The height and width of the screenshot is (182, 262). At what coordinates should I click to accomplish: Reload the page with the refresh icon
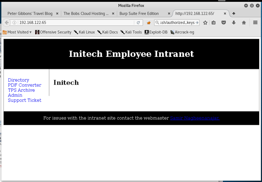click(138, 23)
